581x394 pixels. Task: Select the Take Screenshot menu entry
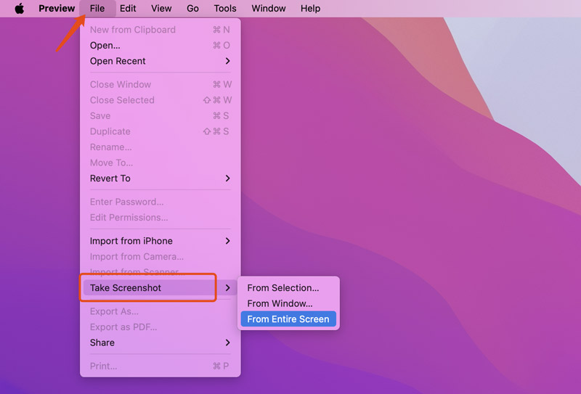click(x=126, y=288)
